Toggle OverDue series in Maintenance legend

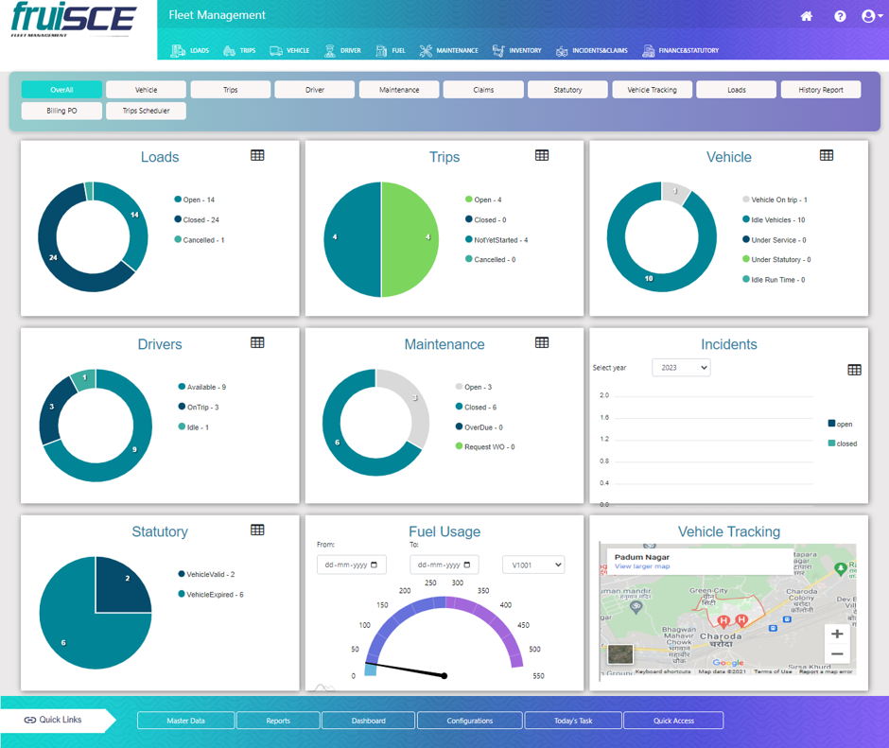pos(479,427)
